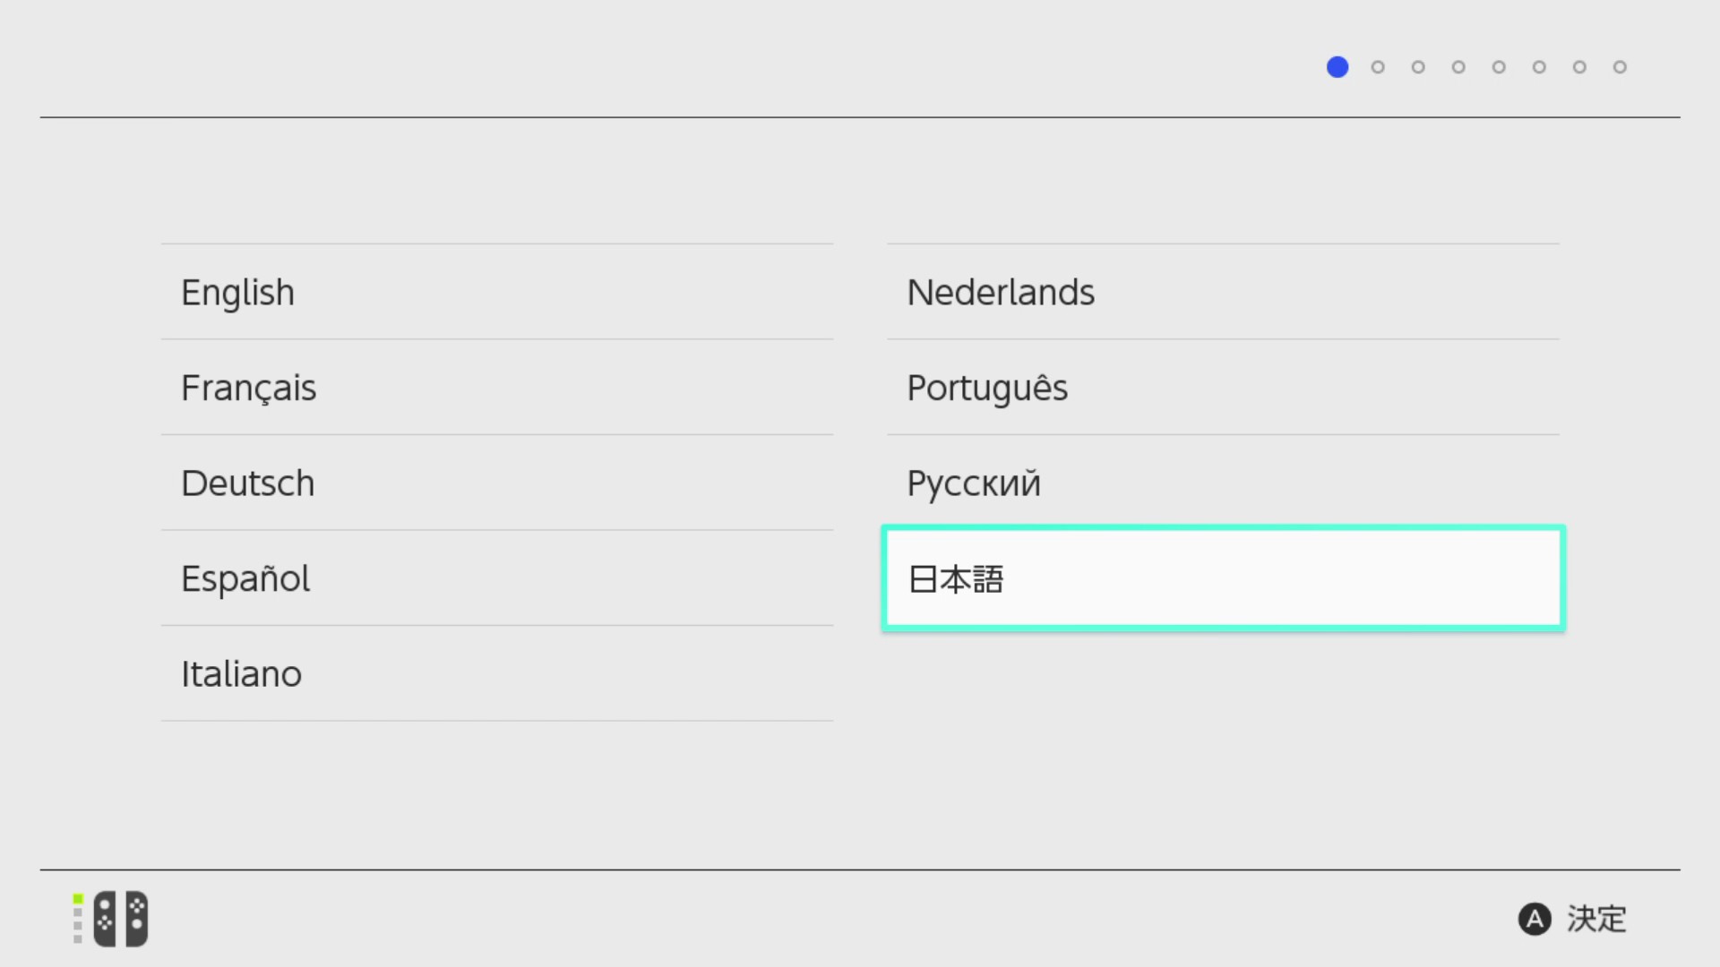Click the sixth setup progress dot

1539,67
